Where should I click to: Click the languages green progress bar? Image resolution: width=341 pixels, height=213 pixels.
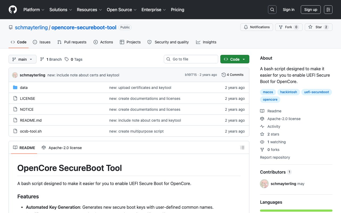pyautogui.click(x=296, y=211)
